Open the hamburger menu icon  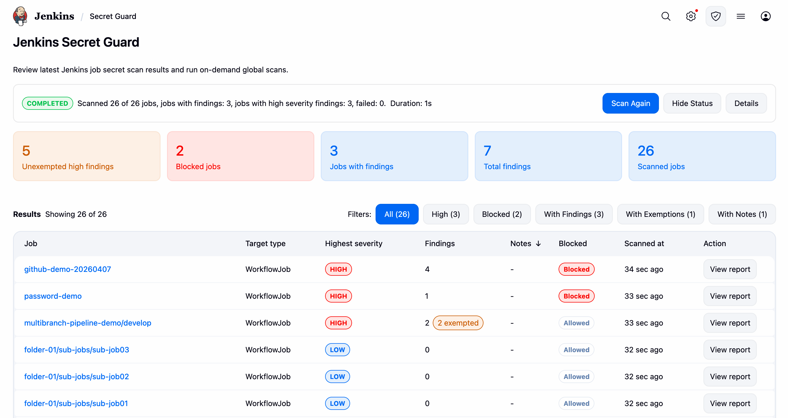741,16
